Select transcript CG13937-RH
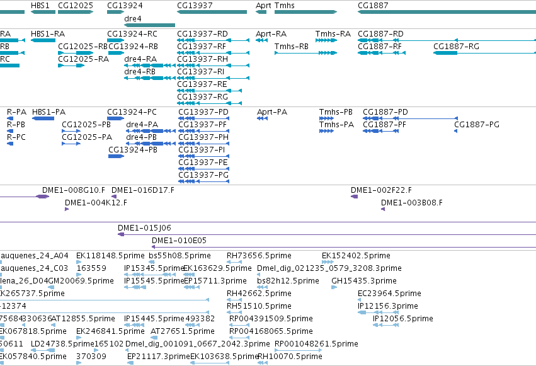This screenshot has width=536, height=366. coord(214,66)
